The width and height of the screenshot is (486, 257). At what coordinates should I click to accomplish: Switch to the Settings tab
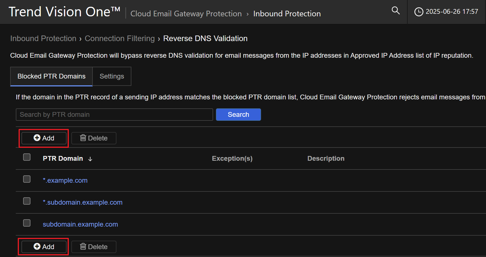[112, 76]
